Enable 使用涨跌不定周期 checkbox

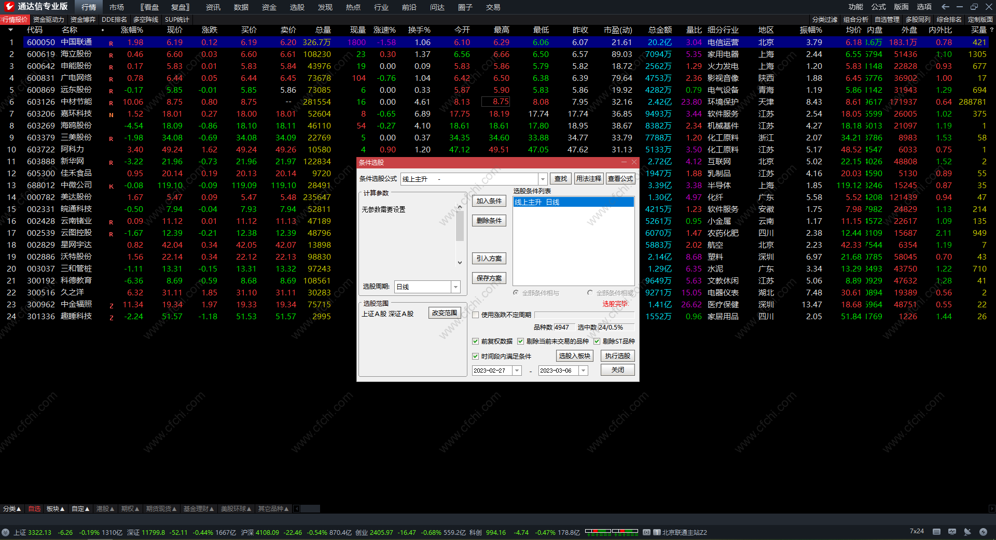click(x=475, y=315)
